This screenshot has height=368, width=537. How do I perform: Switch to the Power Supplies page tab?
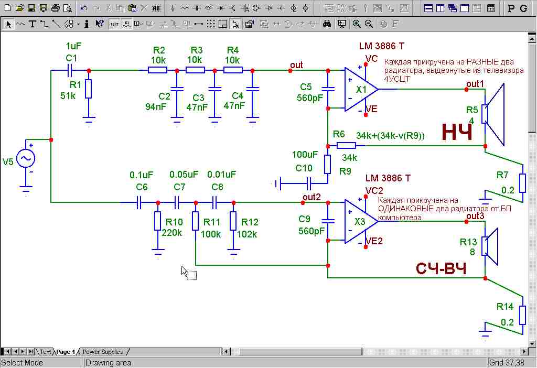[x=103, y=352]
